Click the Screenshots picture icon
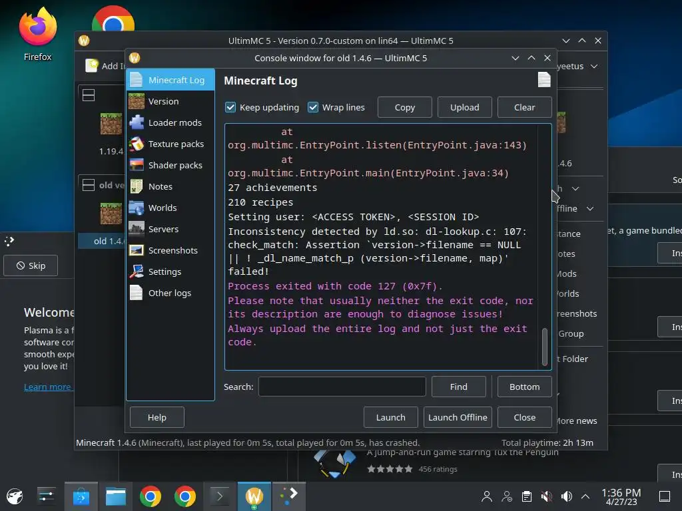The image size is (682, 511). tap(137, 250)
